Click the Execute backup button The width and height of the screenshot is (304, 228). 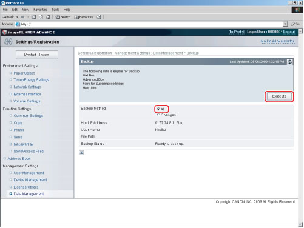(x=279, y=96)
